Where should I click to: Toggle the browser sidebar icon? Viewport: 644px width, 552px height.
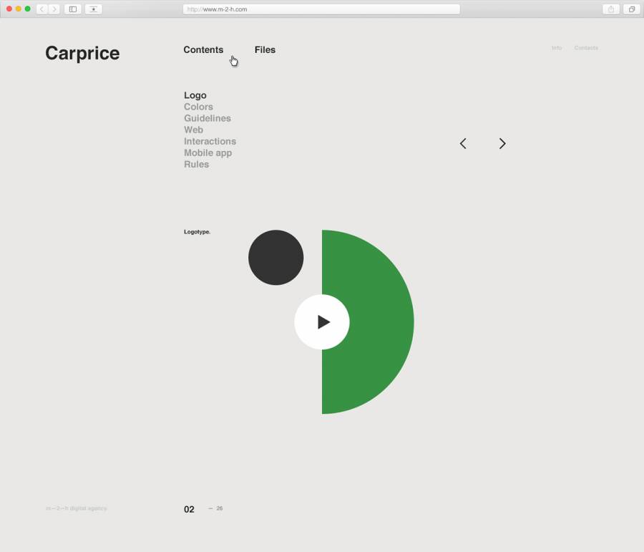[72, 9]
